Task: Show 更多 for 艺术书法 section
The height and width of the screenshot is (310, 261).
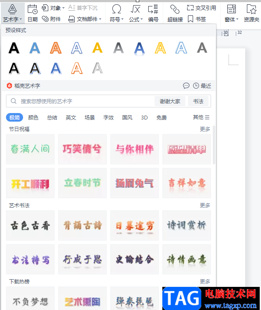Action: tap(205, 205)
